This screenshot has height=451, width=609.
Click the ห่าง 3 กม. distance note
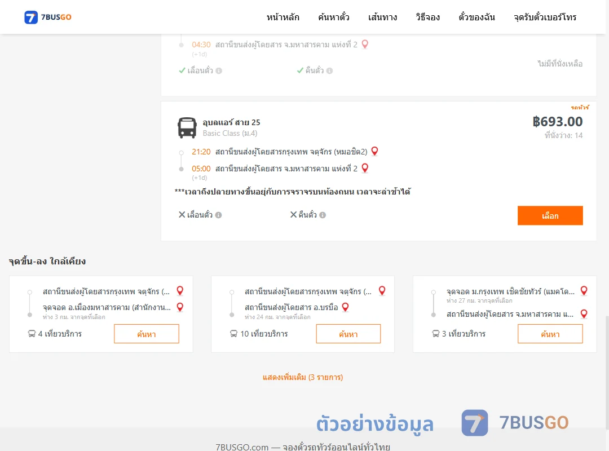pos(74,317)
